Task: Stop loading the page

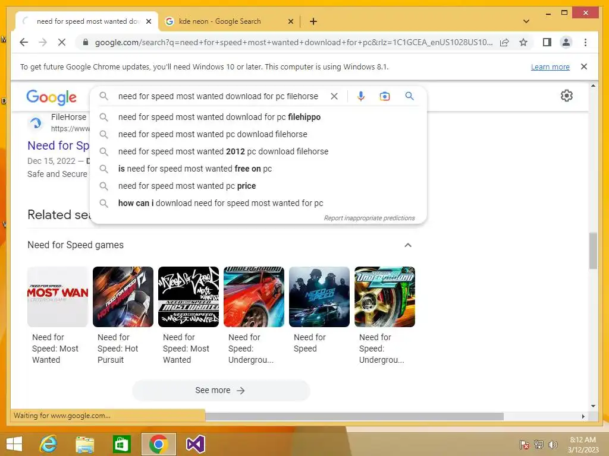Action: (62, 42)
